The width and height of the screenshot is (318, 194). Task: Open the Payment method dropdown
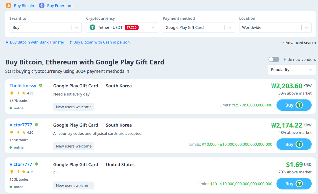pyautogui.click(x=230, y=27)
